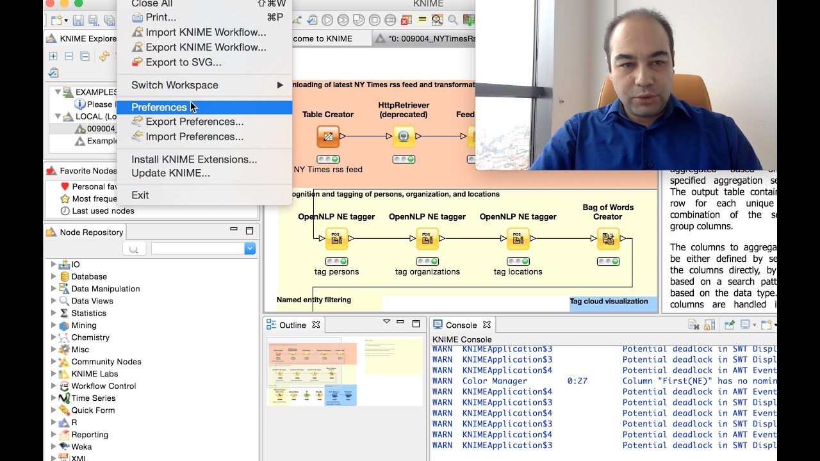Select the Workflow Control repository item
The image size is (820, 461).
103,386
